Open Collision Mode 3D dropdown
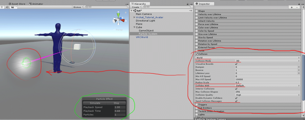Screen dimensions: 305x120 267,61
